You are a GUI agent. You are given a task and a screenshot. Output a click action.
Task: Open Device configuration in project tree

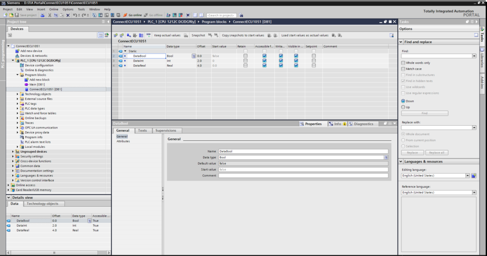tap(39, 65)
